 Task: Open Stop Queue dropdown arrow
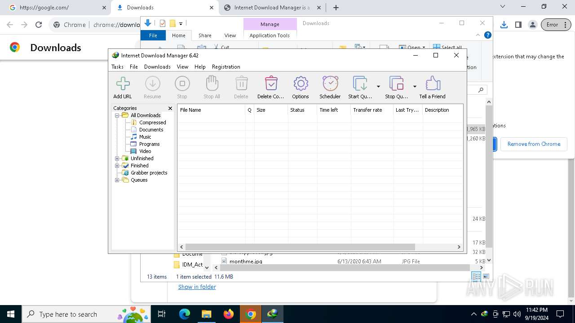(415, 87)
